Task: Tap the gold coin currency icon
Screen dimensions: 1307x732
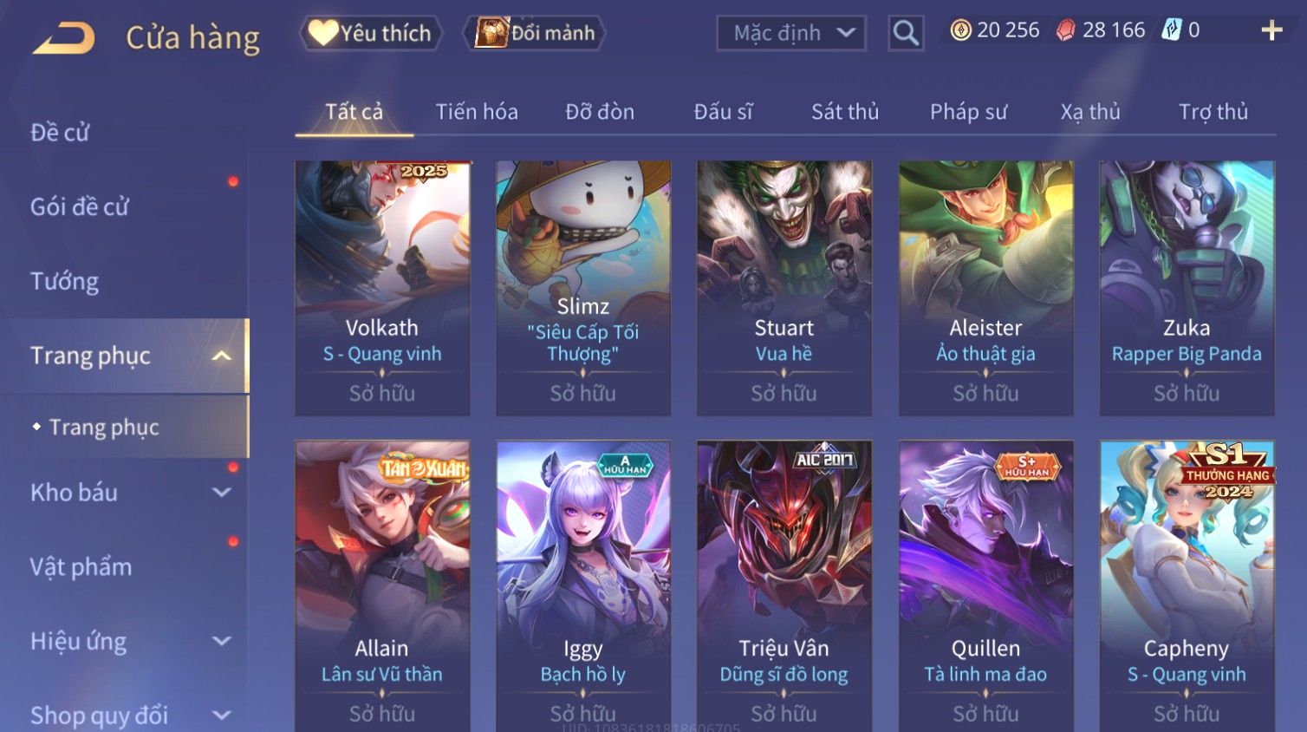Action: coord(960,30)
